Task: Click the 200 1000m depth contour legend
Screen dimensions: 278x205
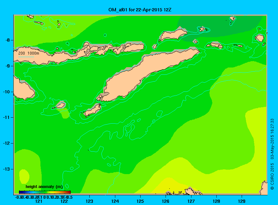Action: coord(29,54)
